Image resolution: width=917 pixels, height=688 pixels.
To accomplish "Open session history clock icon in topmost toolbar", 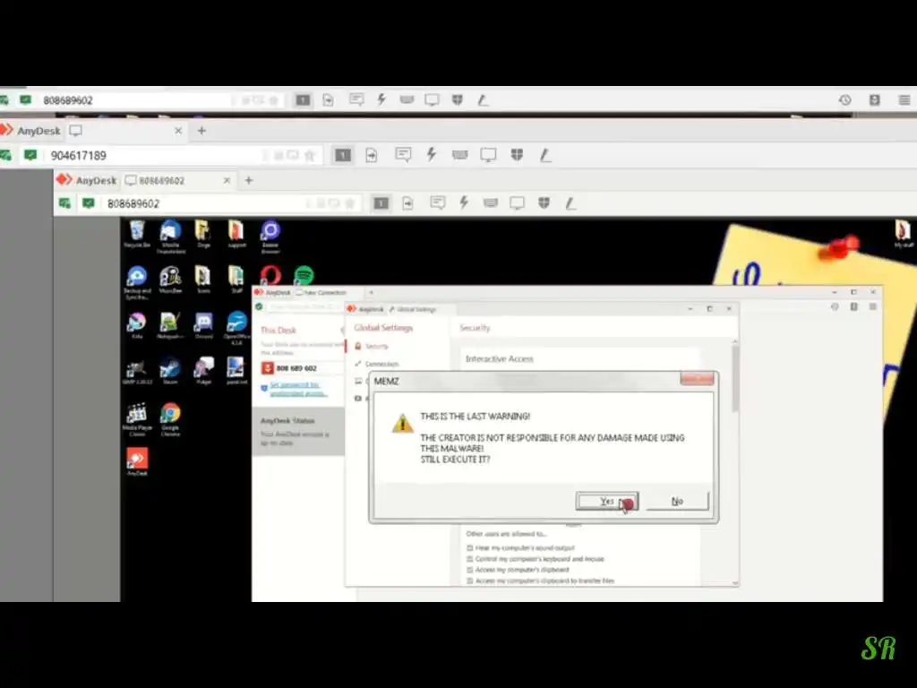I will coord(845,100).
